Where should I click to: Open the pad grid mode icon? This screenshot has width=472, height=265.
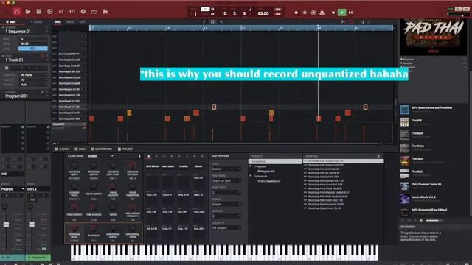tap(39, 12)
